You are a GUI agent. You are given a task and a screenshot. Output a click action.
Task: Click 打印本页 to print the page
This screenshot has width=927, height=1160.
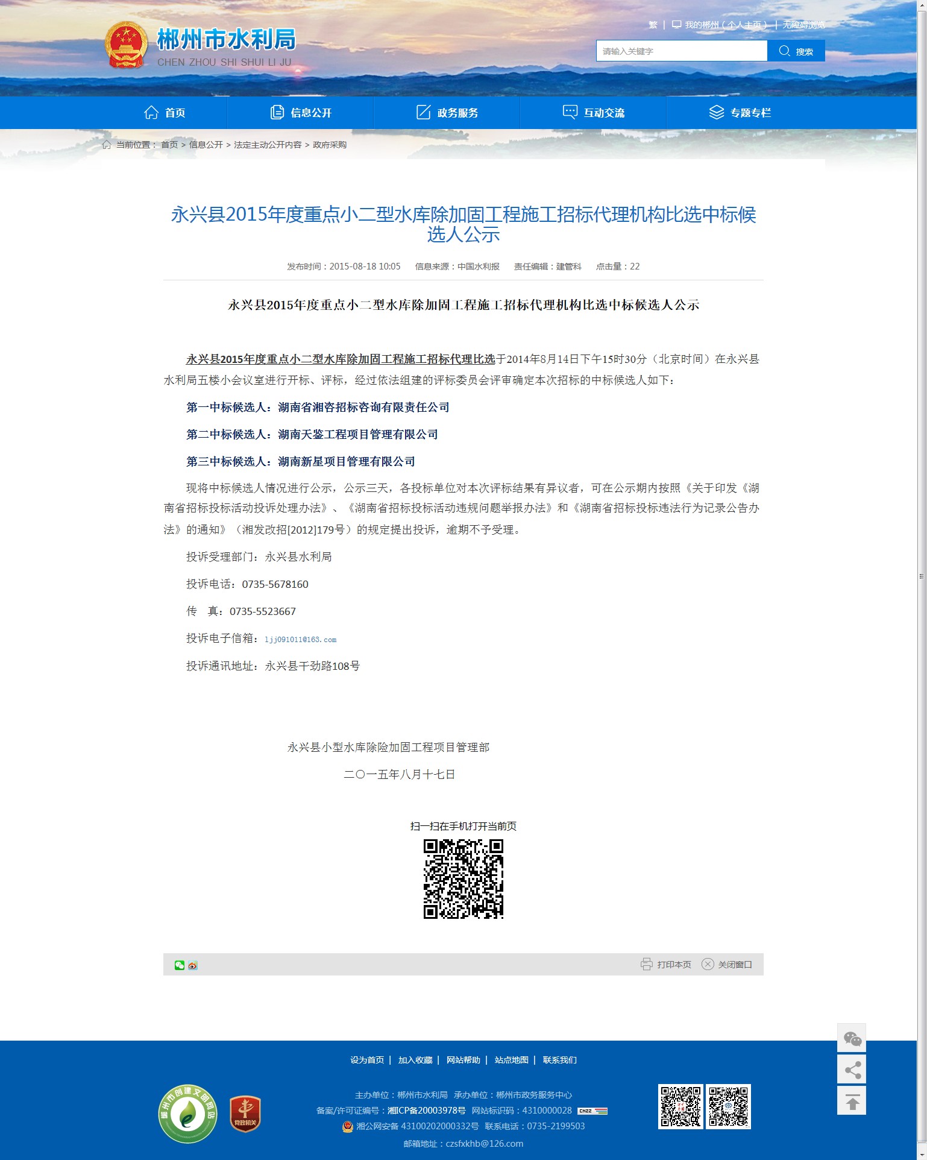pos(666,965)
